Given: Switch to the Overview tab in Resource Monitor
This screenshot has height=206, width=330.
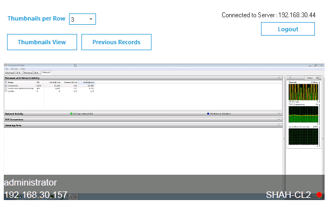Looking at the screenshot, I should (10, 73).
